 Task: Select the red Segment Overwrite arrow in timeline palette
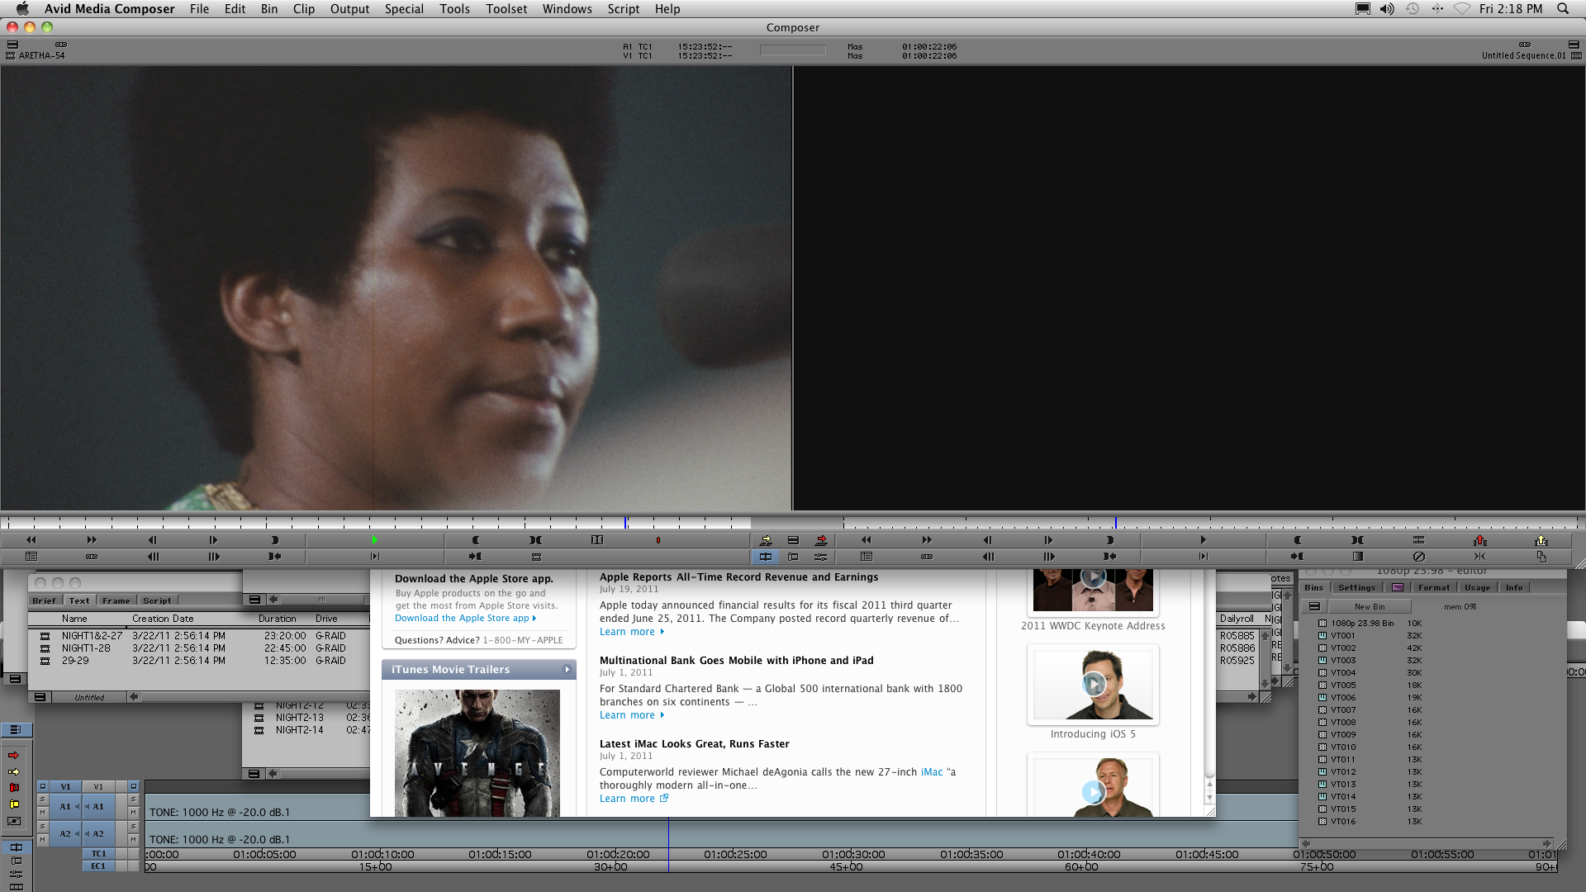[x=14, y=755]
